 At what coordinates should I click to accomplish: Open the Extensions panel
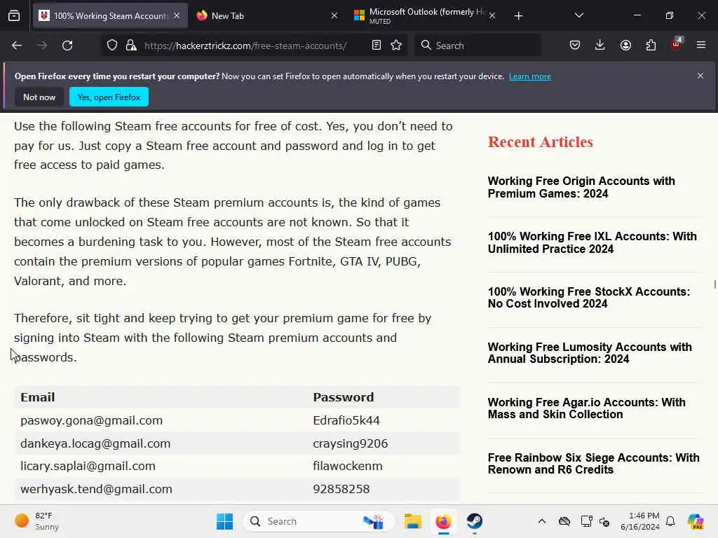[x=651, y=46]
